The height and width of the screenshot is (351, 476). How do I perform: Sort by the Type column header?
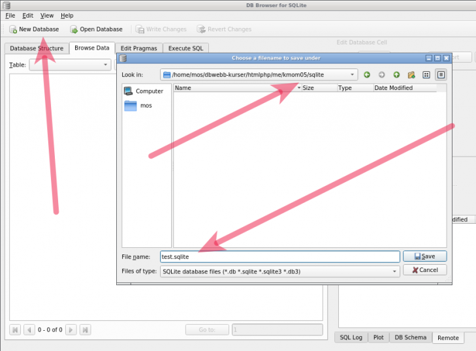point(355,88)
